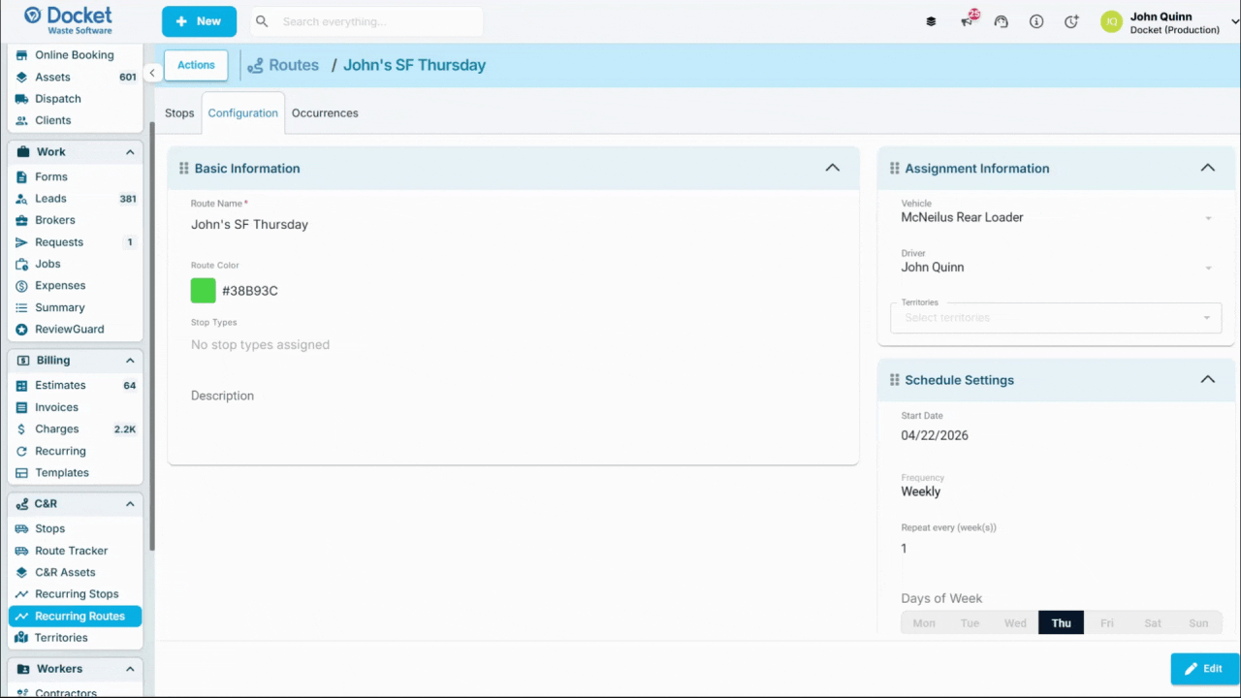The width and height of the screenshot is (1241, 698).
Task: Collapse the Work sidebar section
Action: click(x=130, y=152)
